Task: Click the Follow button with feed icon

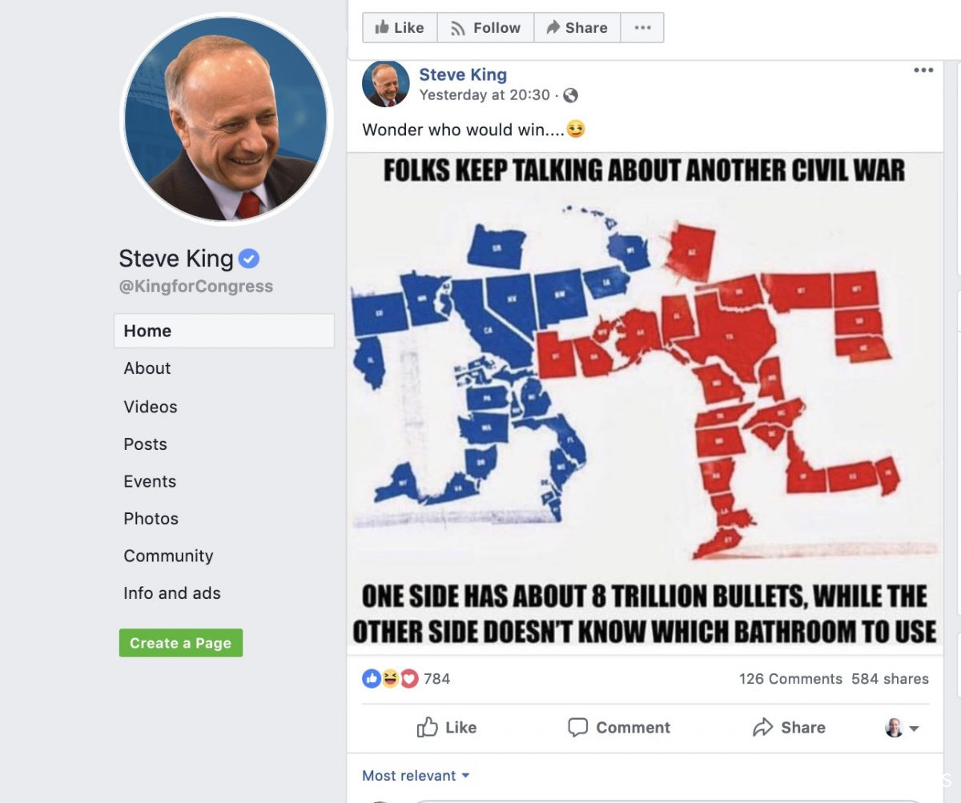Action: pos(485,27)
